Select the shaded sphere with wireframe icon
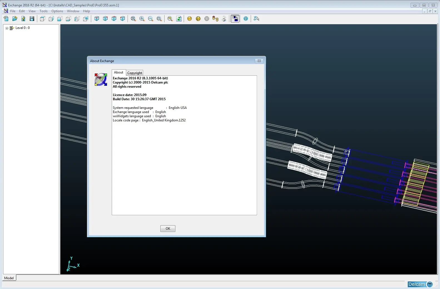The width and height of the screenshot is (440, 289). [198, 19]
